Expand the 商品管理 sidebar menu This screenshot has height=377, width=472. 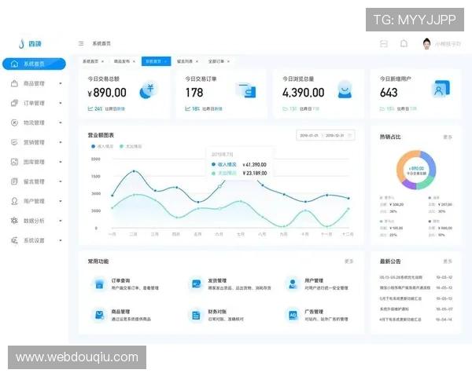pyautogui.click(x=35, y=83)
